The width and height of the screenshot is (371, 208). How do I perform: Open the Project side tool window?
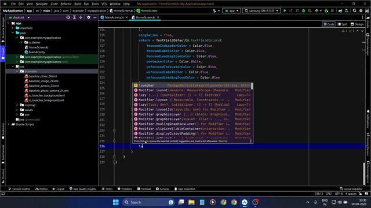tap(3, 54)
